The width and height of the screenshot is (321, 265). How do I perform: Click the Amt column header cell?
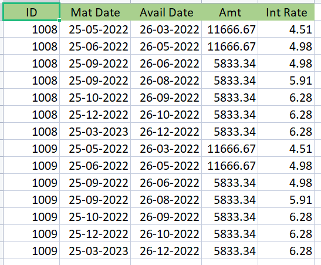click(x=230, y=12)
